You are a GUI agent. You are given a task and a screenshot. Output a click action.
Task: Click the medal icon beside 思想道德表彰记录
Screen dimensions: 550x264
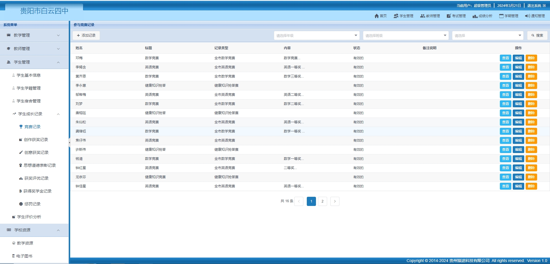coord(21,165)
